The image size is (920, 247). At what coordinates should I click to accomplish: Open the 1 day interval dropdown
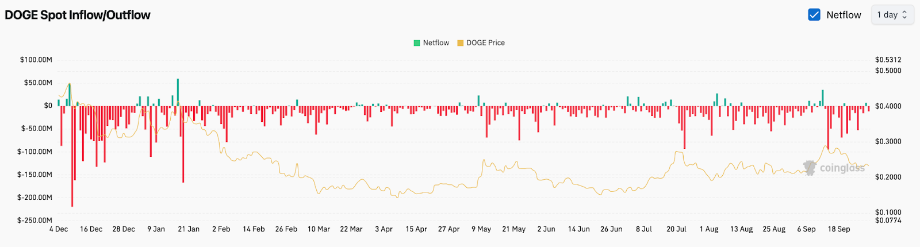point(892,15)
